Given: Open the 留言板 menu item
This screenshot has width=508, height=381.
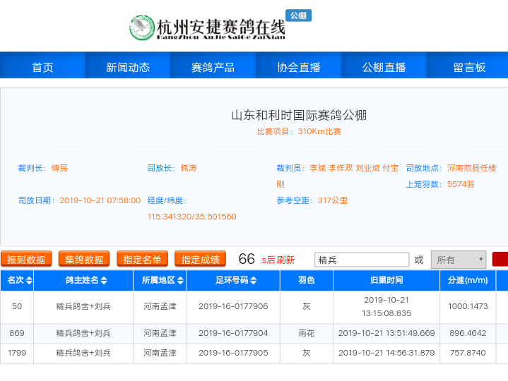Looking at the screenshot, I should 469,67.
